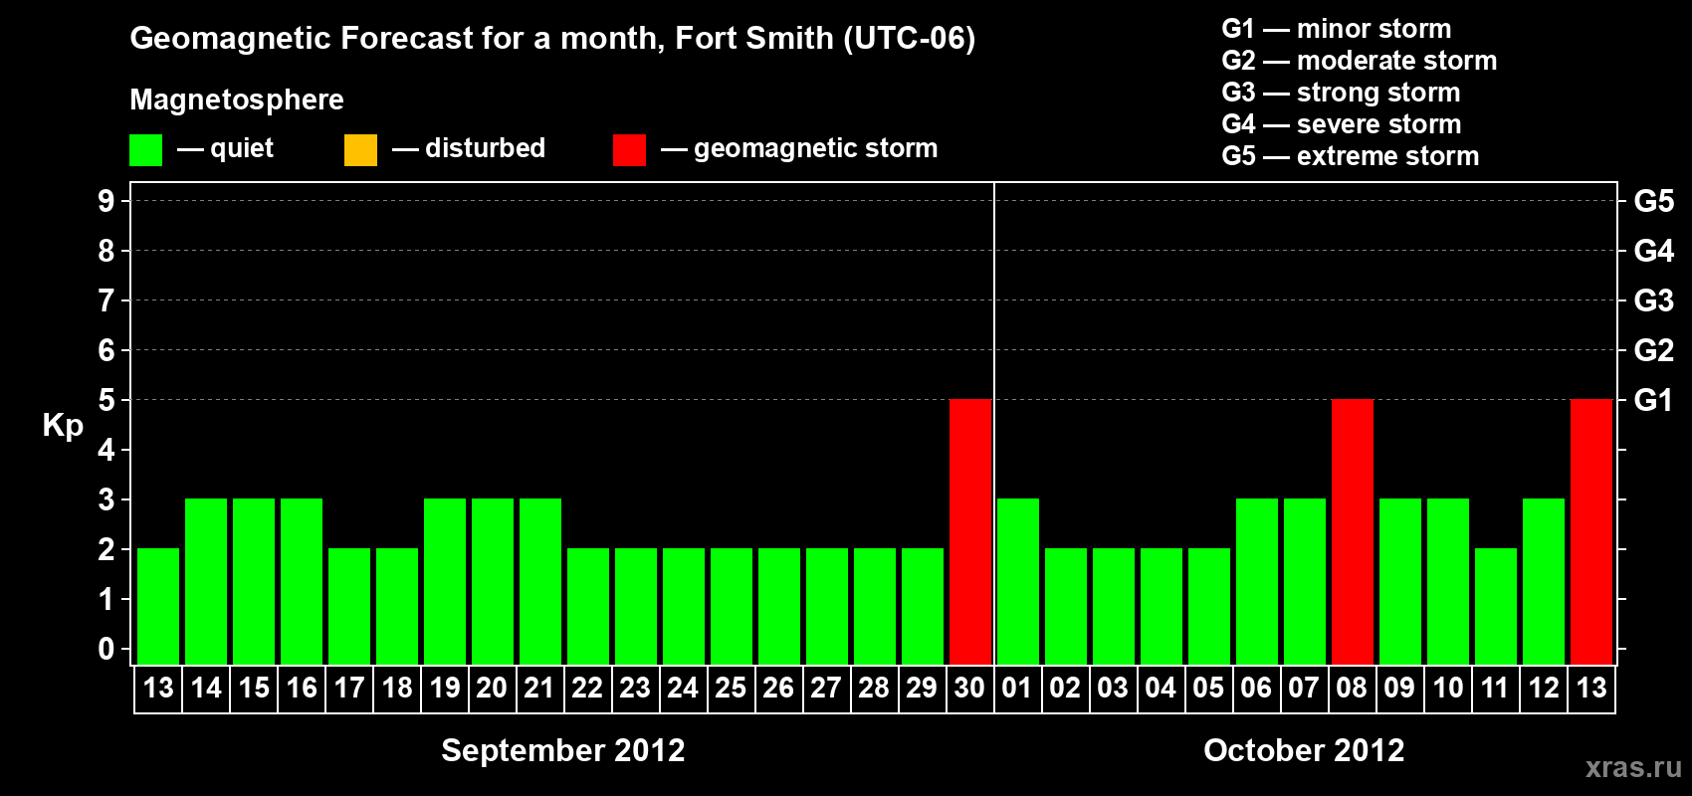This screenshot has height=796, width=1692.
Task: Click date cell '30' in September
Action: coord(970,689)
